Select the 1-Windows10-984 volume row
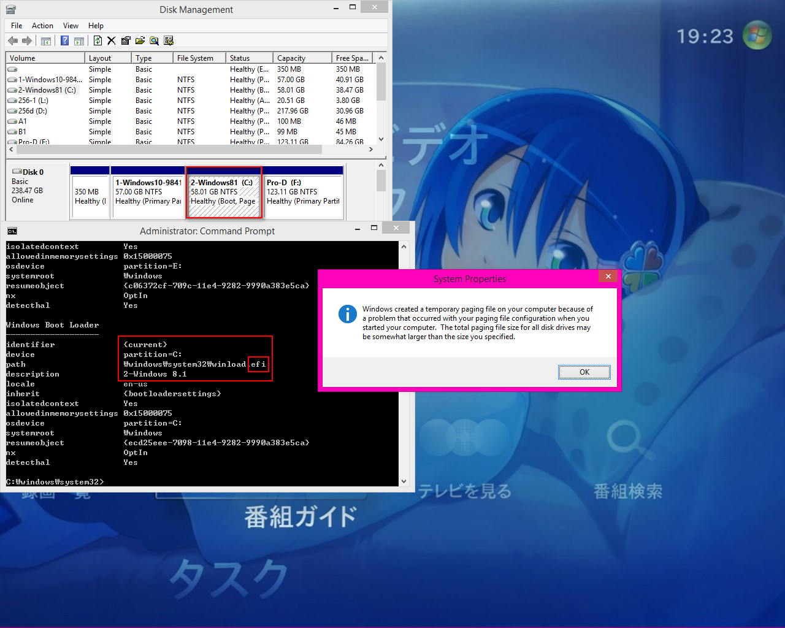The width and height of the screenshot is (785, 628). [190, 80]
